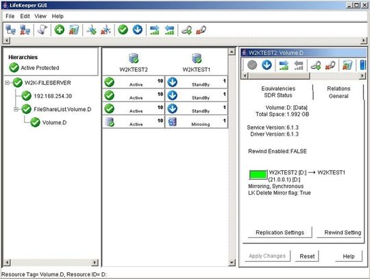Image resolution: width=370 pixels, height=279 pixels.
Task: Click the W2KTEST2 server icon header
Action: coord(134,58)
